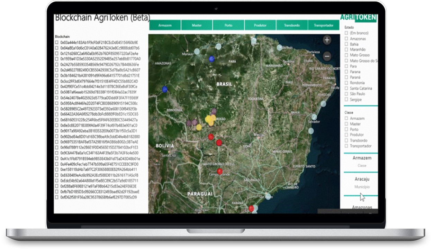The width and height of the screenshot is (443, 249).
Task: Click the red marker in Paraná
Action: click(x=251, y=209)
